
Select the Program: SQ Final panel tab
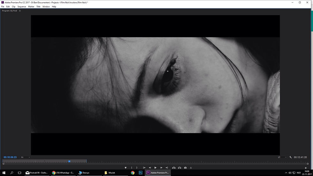[x=9, y=11]
